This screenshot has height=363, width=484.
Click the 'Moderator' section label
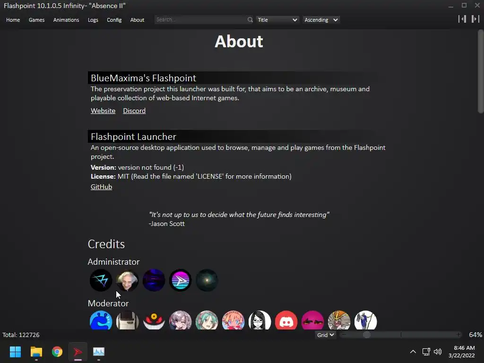tap(108, 303)
